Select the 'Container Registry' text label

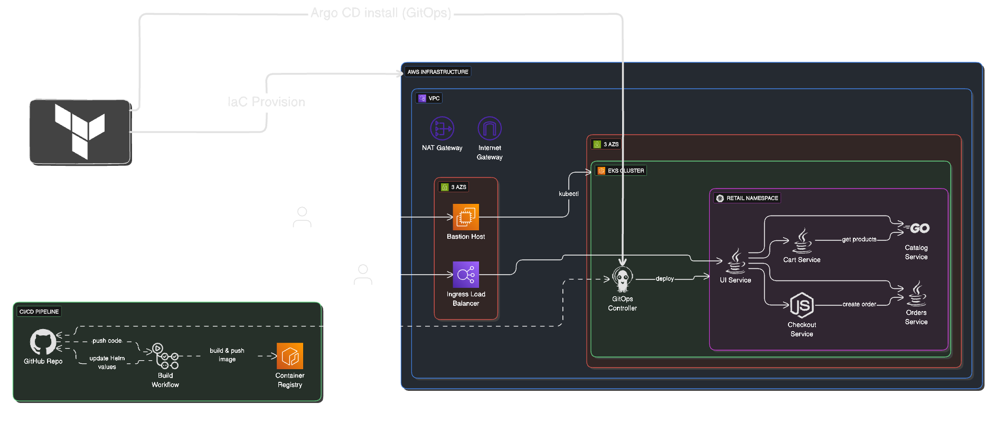pyautogui.click(x=290, y=380)
